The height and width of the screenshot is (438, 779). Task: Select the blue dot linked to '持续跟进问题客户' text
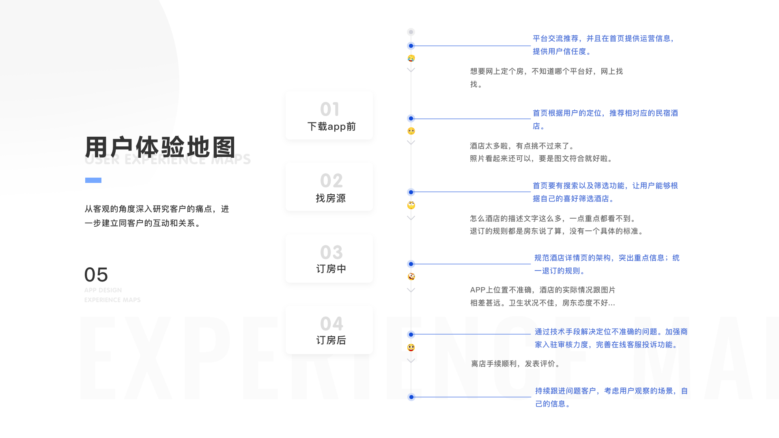(411, 397)
